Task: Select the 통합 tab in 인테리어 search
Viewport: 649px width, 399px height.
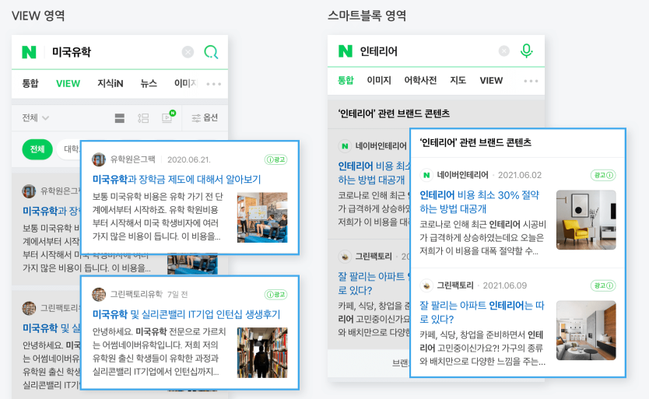Action: coord(346,80)
